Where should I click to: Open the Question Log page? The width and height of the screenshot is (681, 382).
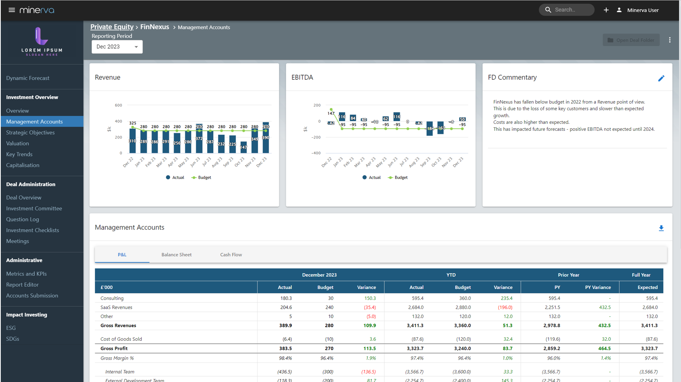(22, 219)
